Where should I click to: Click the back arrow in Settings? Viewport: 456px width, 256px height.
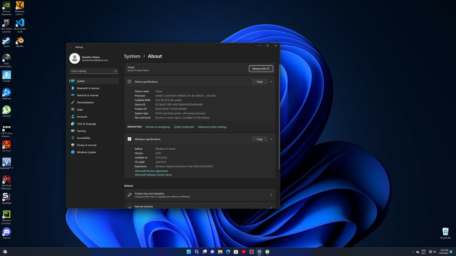pos(70,47)
